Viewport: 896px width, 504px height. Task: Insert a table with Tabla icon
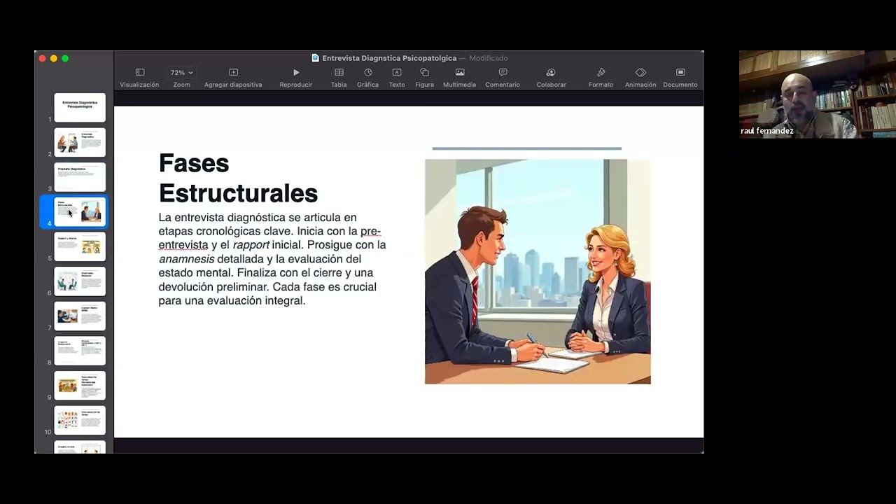click(339, 72)
